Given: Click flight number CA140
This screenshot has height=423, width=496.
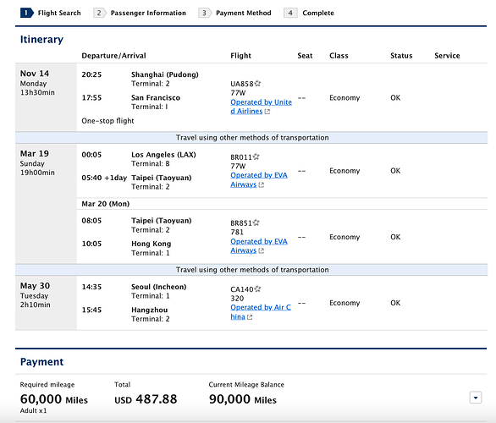Looking at the screenshot, I should tap(242, 289).
